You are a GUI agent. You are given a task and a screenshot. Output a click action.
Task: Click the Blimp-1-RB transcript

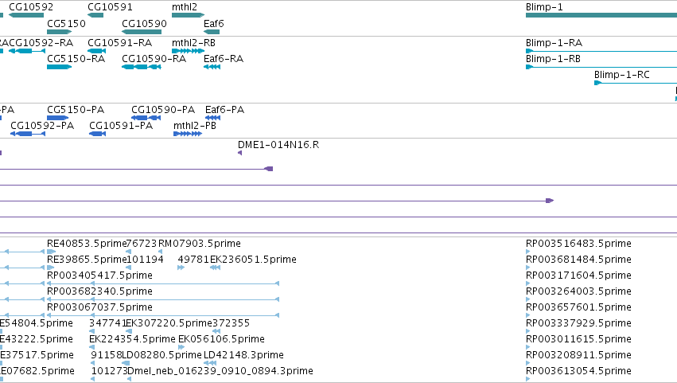553,59
